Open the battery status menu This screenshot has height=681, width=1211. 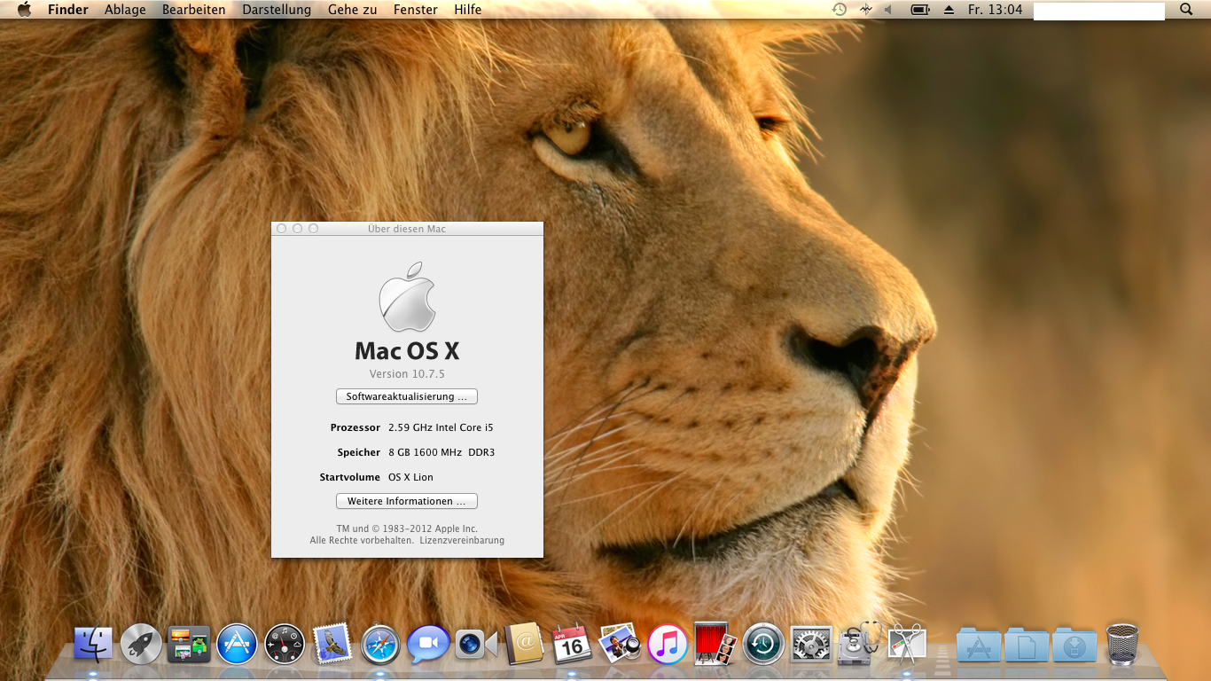[x=920, y=10]
